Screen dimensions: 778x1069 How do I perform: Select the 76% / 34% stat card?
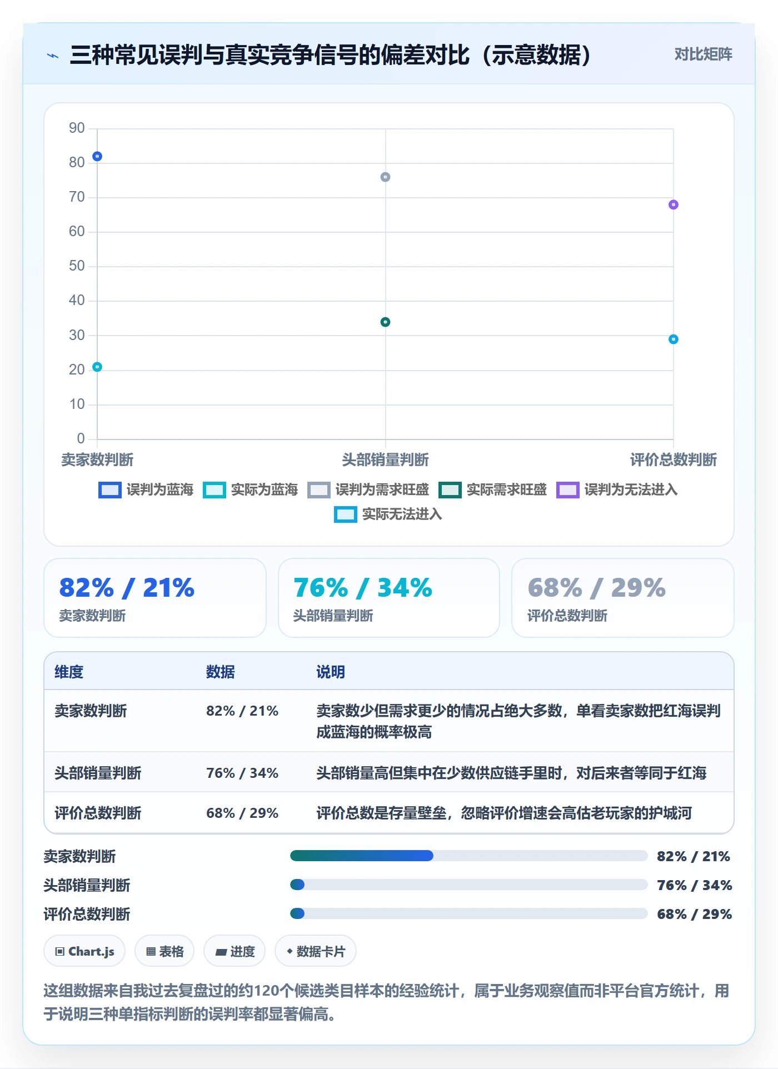tap(389, 598)
